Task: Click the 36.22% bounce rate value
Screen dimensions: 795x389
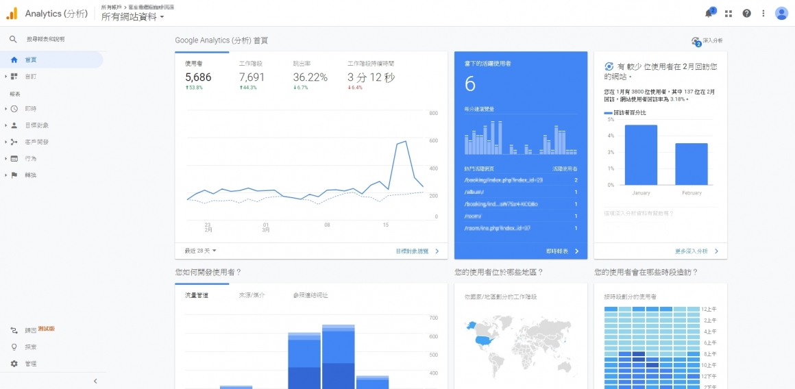Action: coord(310,77)
